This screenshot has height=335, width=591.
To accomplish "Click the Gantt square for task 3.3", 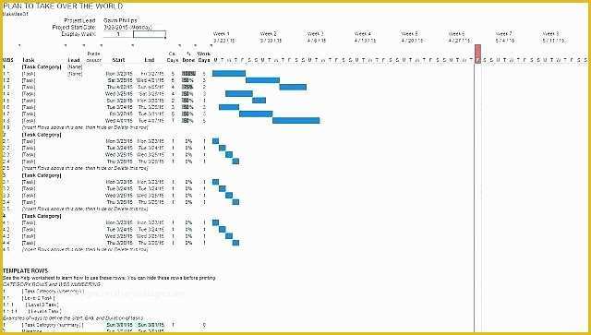I will coord(229,196).
